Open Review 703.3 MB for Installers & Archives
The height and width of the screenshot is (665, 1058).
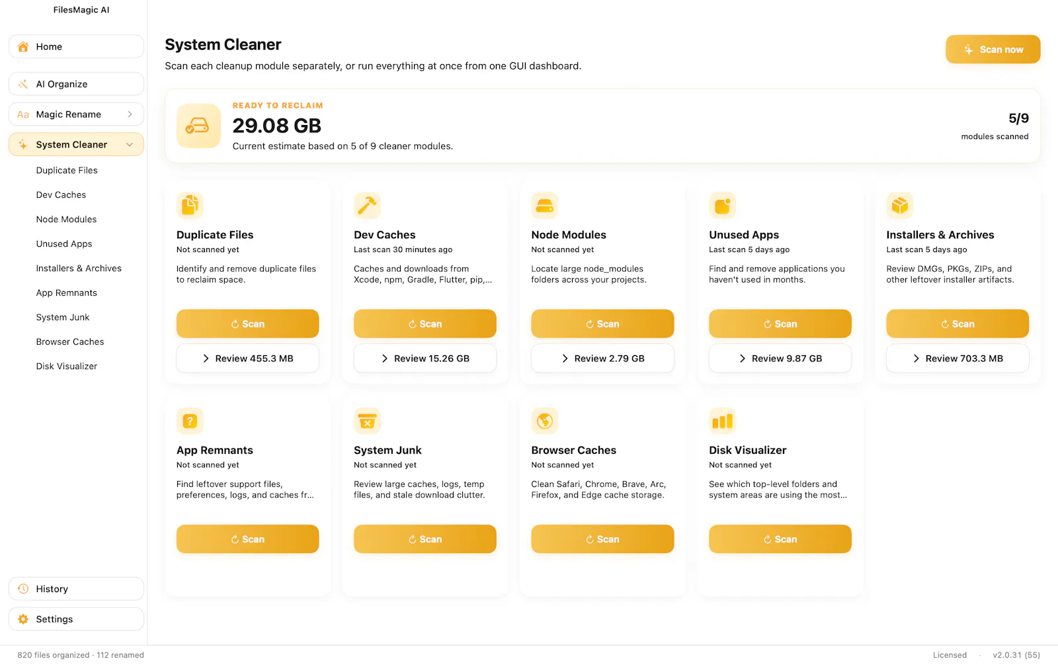click(957, 359)
